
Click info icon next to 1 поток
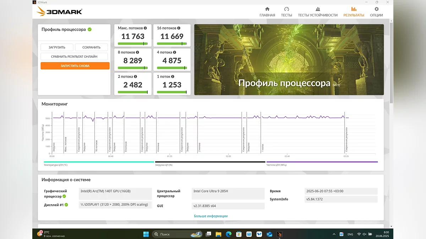coord(173,76)
